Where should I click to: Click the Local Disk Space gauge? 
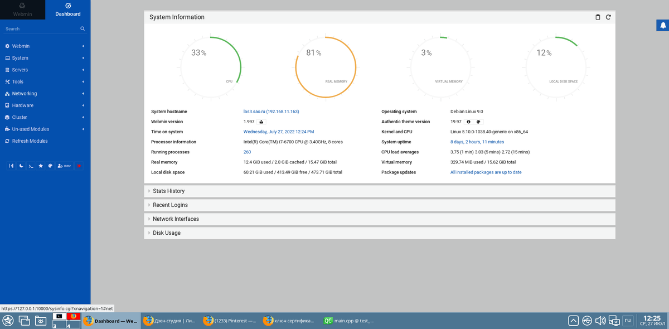pyautogui.click(x=555, y=66)
